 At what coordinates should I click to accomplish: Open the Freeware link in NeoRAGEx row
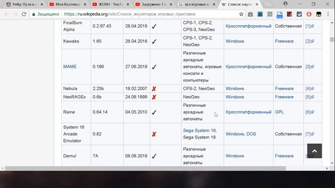pos(284,97)
